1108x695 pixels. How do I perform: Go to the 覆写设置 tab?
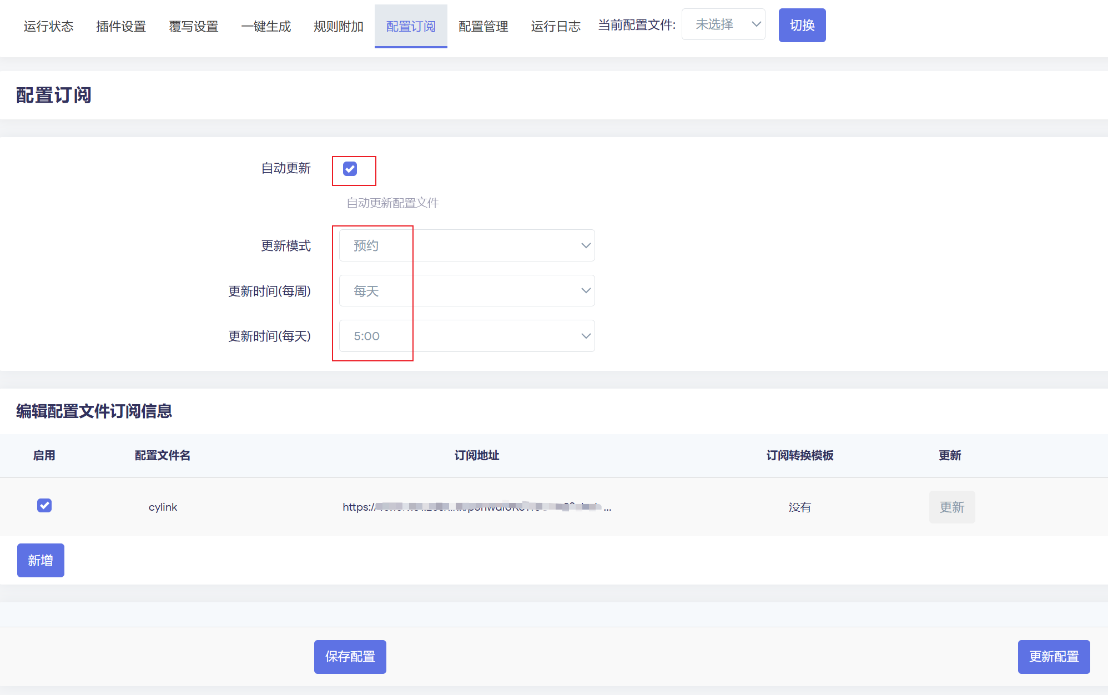(x=193, y=26)
